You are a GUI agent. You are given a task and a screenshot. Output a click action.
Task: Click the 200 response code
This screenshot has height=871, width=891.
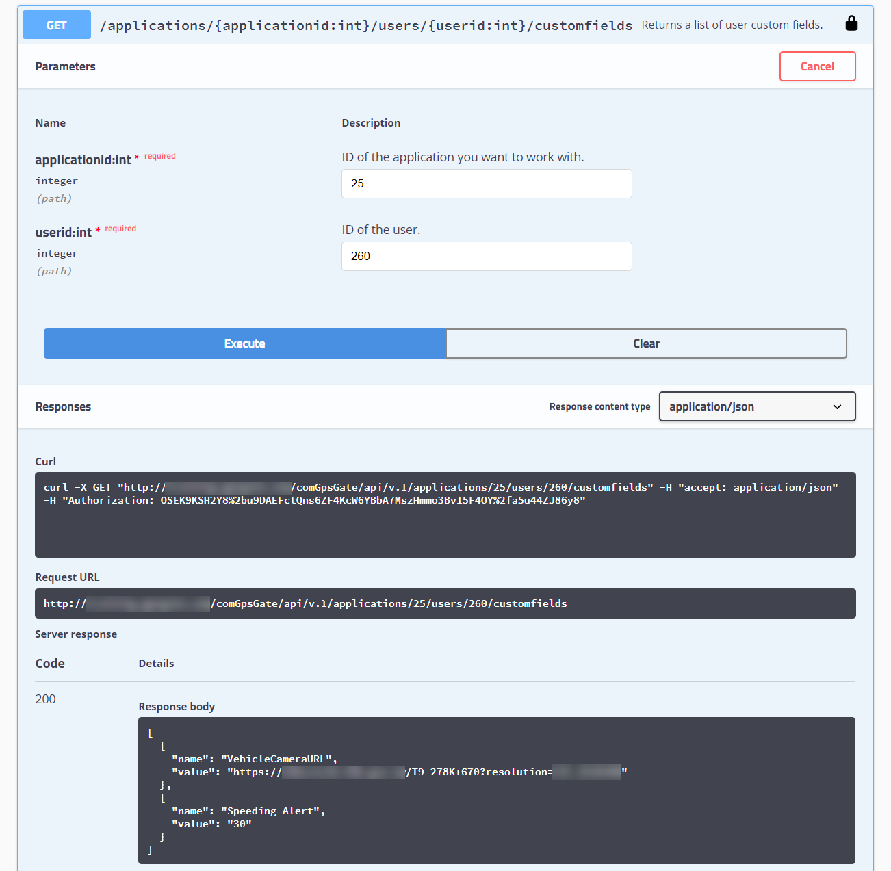(x=46, y=699)
